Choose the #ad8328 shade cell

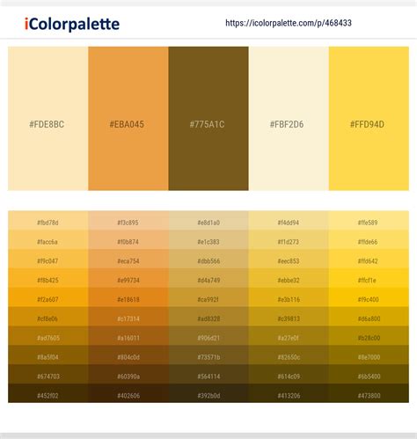click(x=208, y=317)
